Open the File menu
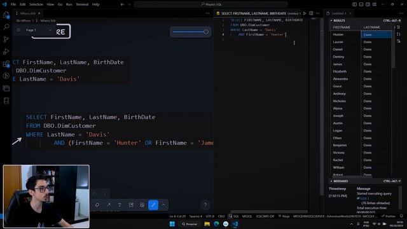 click(x=13, y=4)
